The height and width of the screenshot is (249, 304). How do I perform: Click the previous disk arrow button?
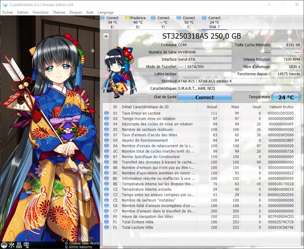tap(106, 36)
